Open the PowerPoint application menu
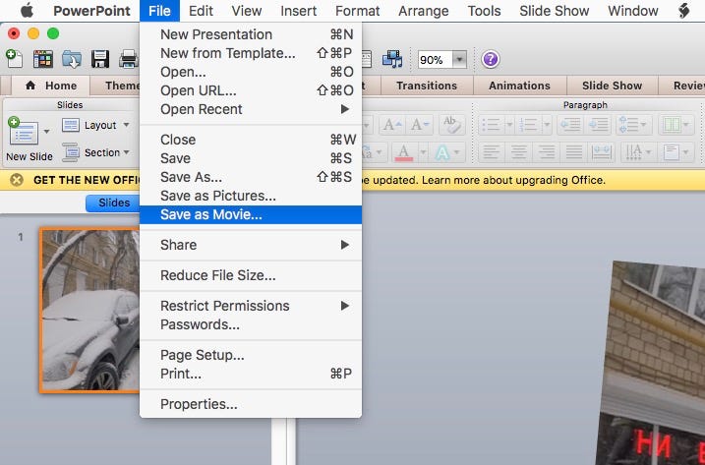The width and height of the screenshot is (705, 465). click(91, 11)
